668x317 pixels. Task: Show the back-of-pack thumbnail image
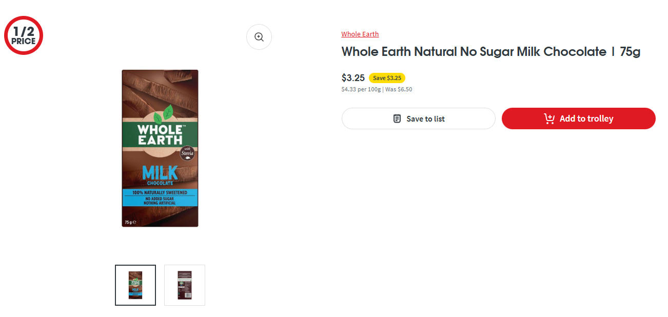185,285
